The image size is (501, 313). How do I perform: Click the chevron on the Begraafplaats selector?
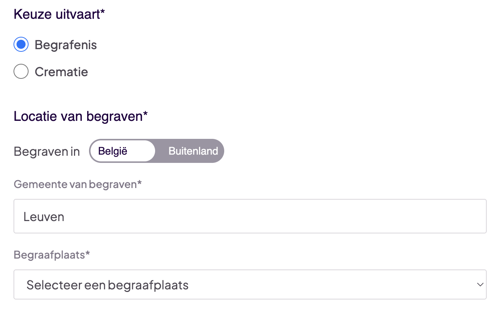[480, 284]
